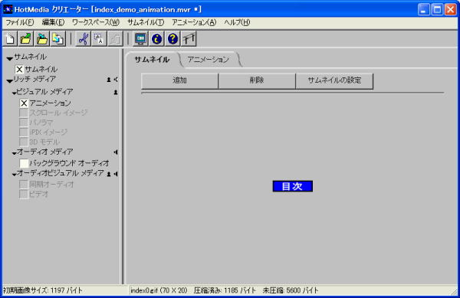Click the greyed-out Paste toolbar icon
This screenshot has width=460, height=298.
[115, 38]
